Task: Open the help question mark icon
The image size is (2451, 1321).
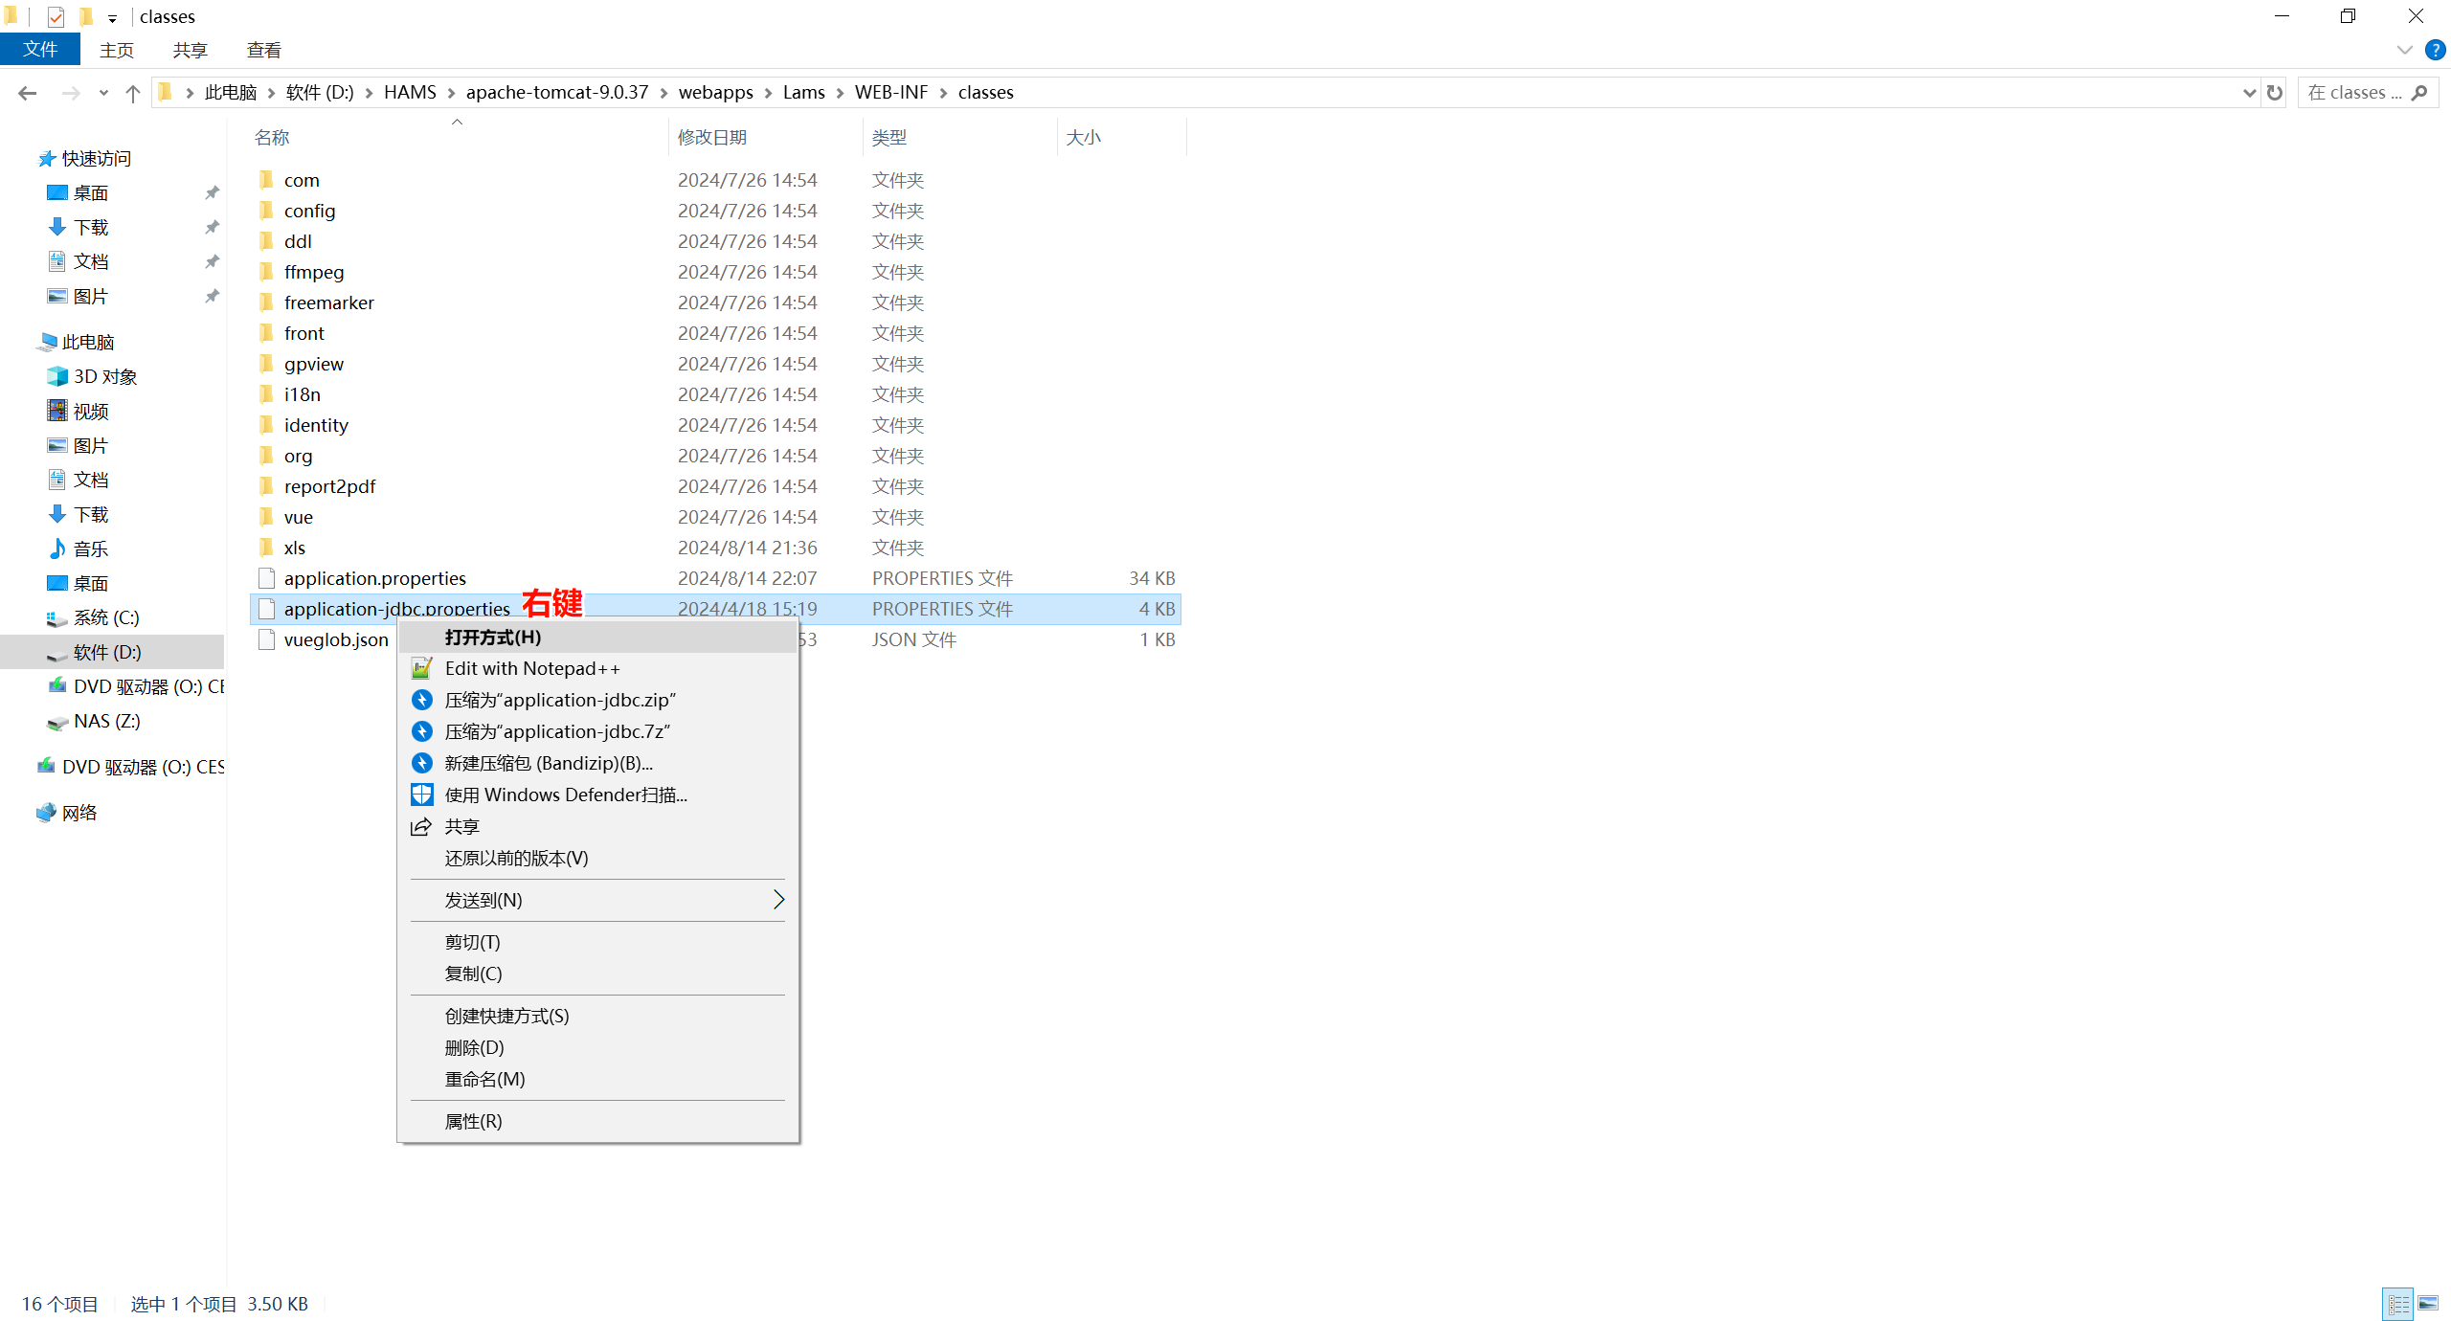Action: 2435,50
